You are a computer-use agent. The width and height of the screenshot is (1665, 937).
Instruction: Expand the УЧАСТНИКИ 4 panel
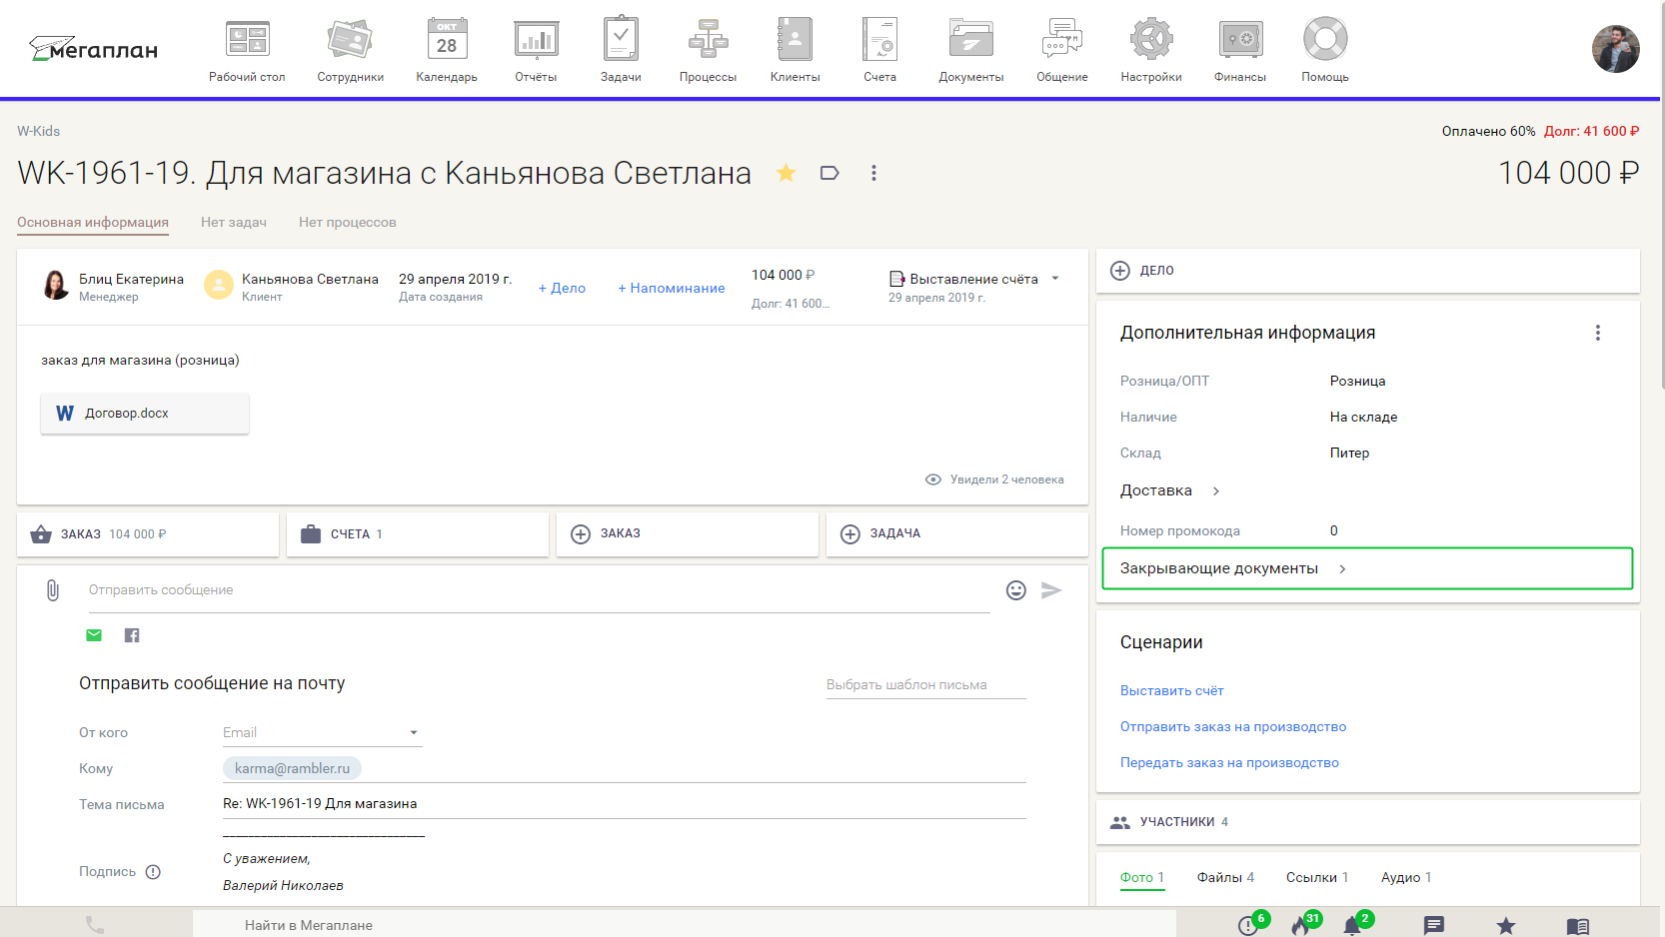(1368, 822)
